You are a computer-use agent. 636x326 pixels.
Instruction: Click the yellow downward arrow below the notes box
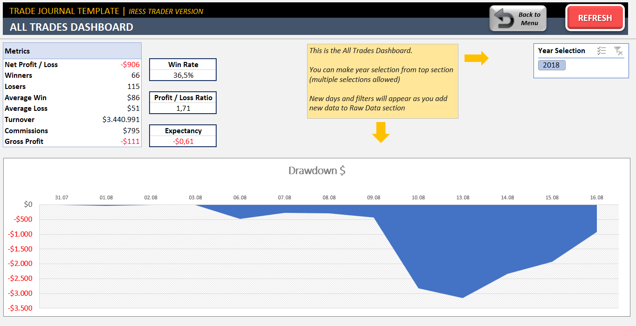coord(381,134)
